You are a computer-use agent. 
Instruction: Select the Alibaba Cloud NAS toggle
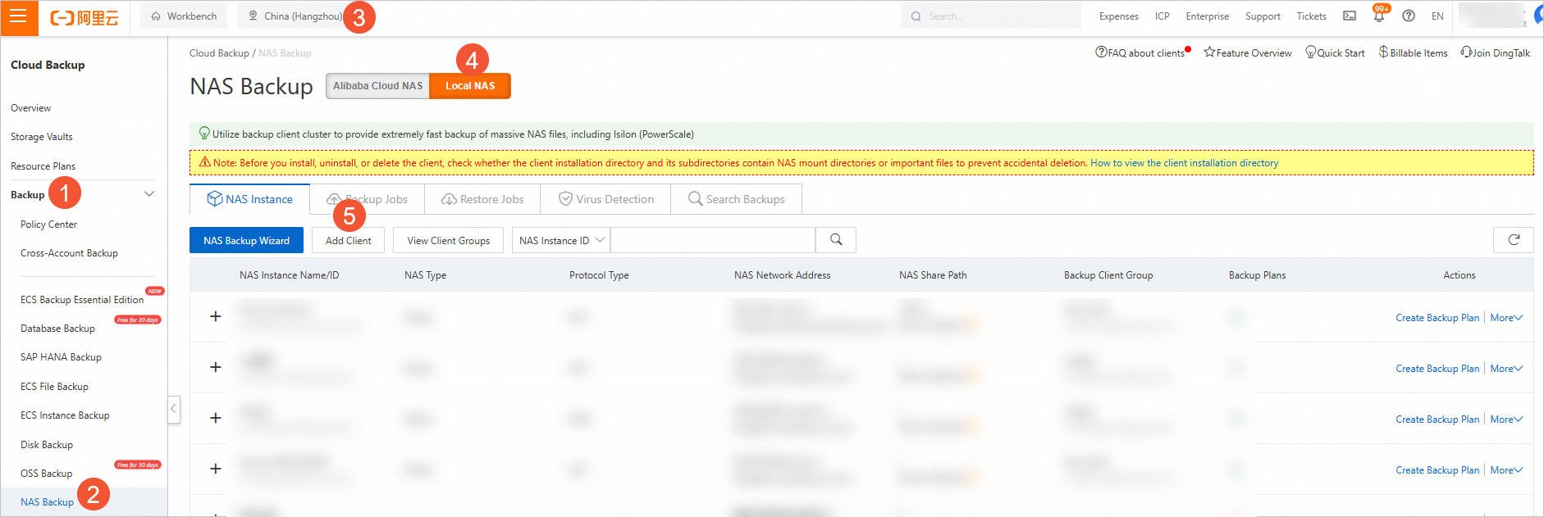pos(377,86)
